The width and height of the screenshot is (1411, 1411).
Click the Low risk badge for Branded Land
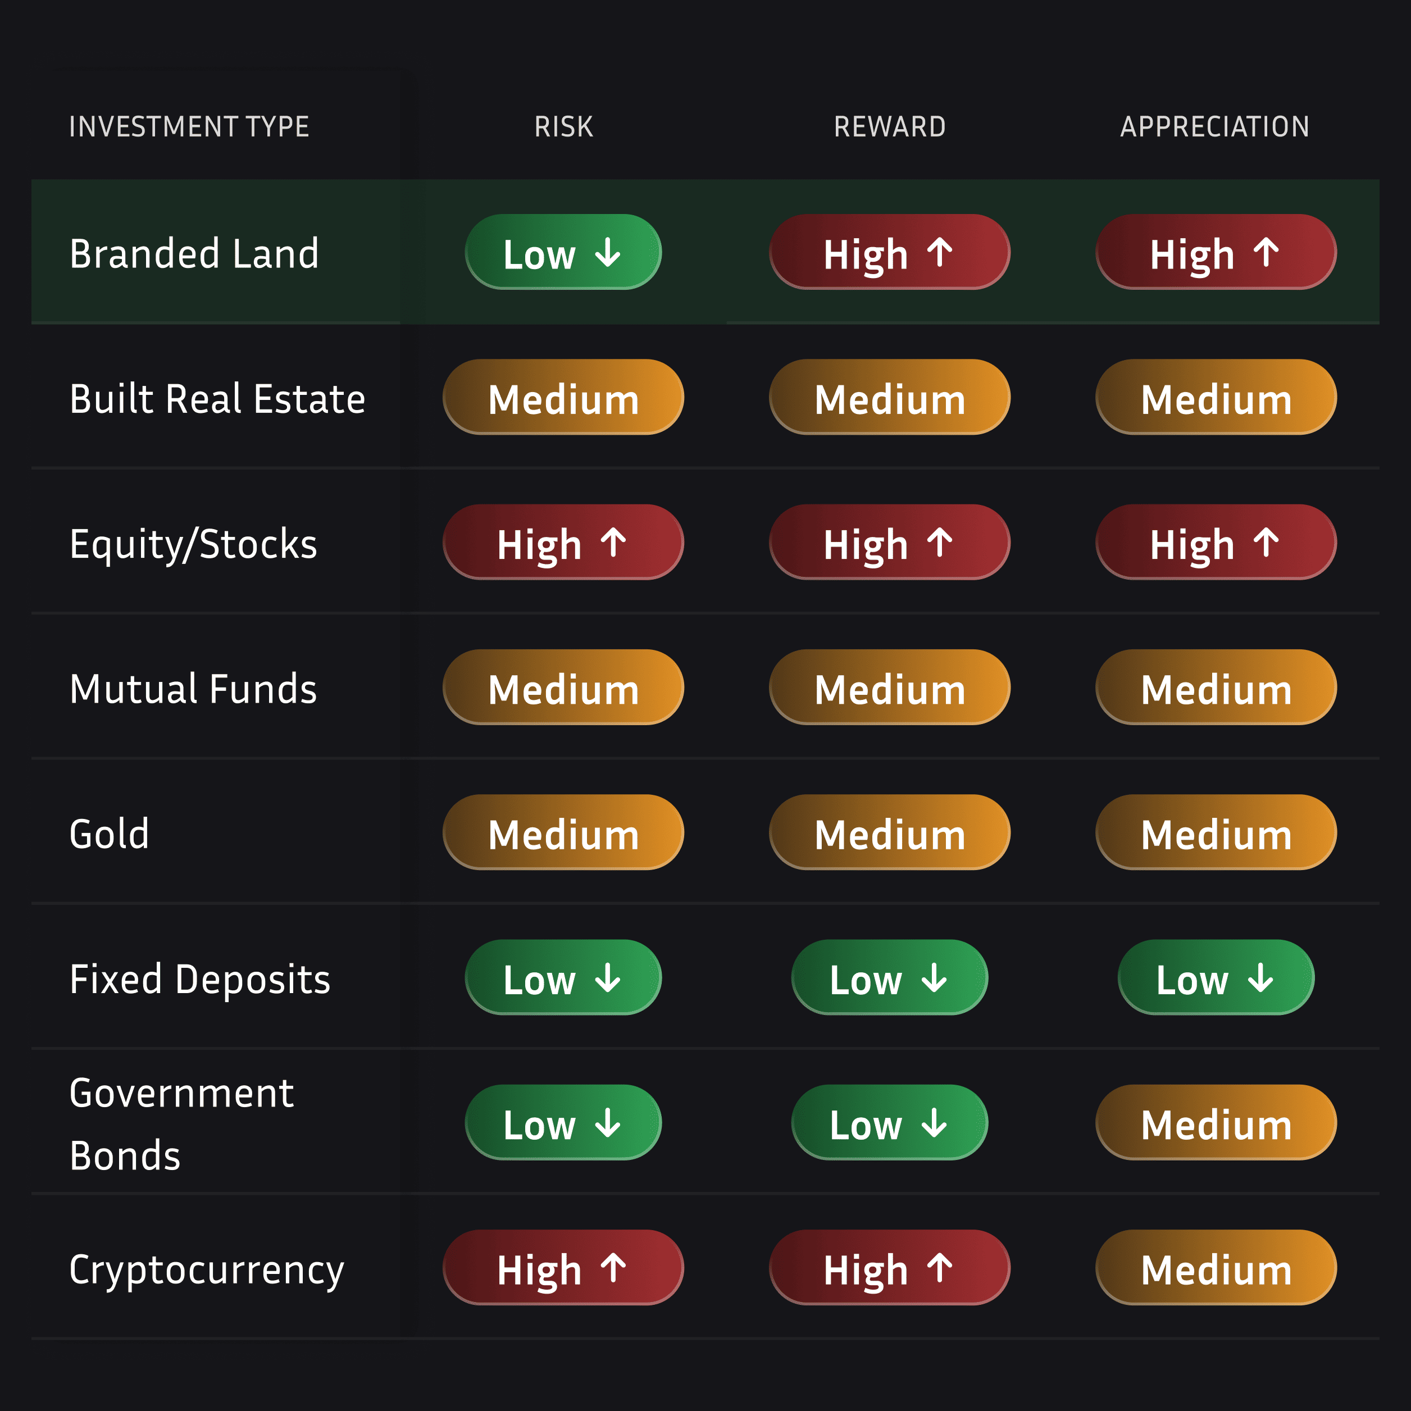563,252
